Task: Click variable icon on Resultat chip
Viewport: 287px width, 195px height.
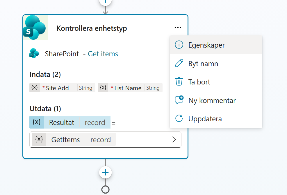Action: click(x=37, y=122)
